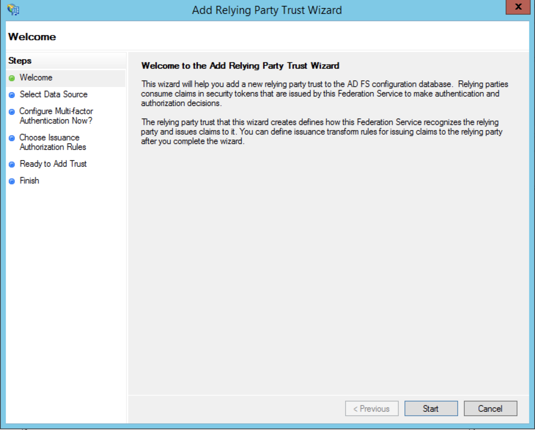Select the Ready to Add Trust step

point(53,164)
